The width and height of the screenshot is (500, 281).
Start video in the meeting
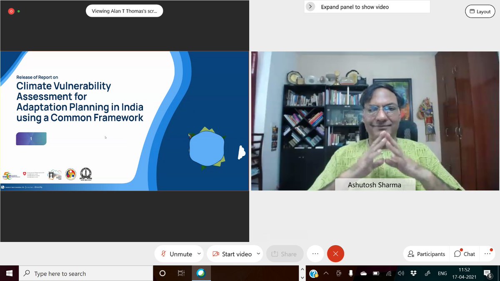231,254
